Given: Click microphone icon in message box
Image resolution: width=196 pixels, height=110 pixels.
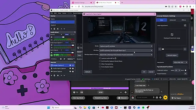Looking at the screenshot, I should click(x=154, y=97).
